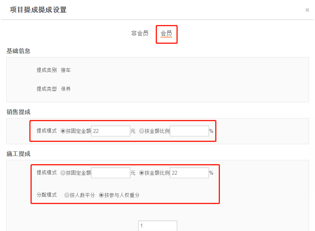315x231 pixels.
Task: Focus the 销售提成 percentage ratio field
Action: pyautogui.click(x=189, y=131)
